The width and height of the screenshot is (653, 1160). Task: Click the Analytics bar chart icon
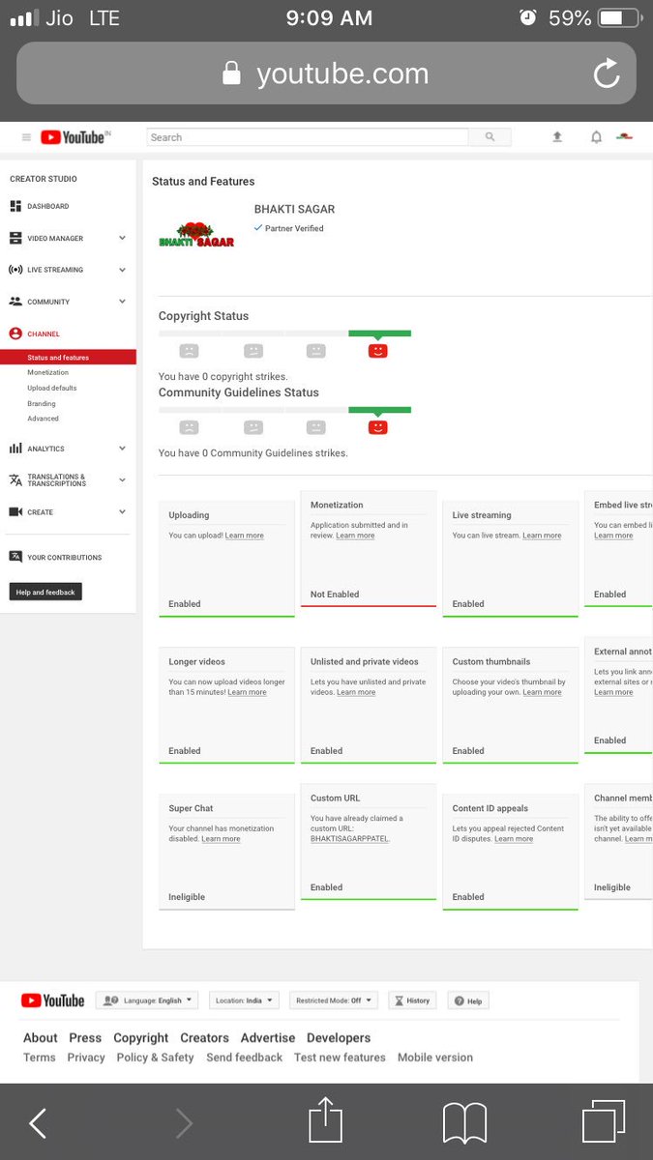pos(15,449)
